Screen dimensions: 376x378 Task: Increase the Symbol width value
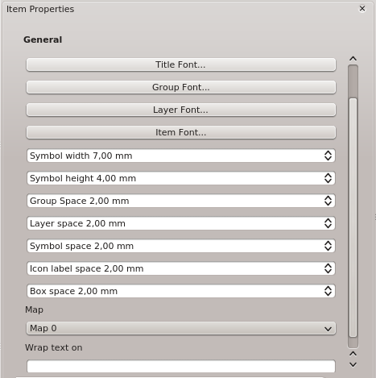coord(328,152)
